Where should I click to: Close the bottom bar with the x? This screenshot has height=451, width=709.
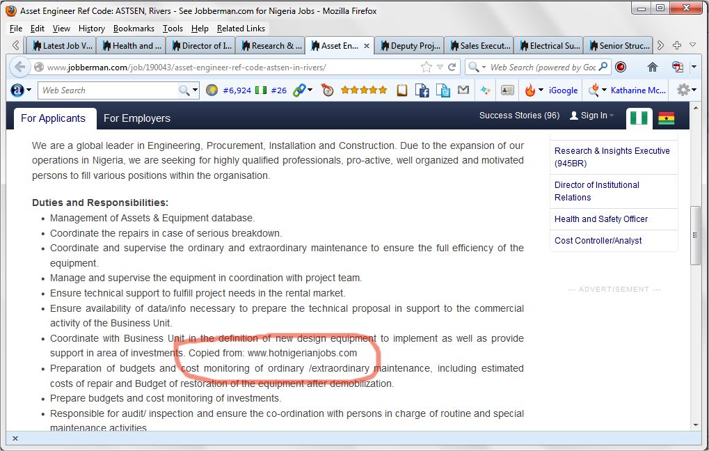[x=15, y=438]
